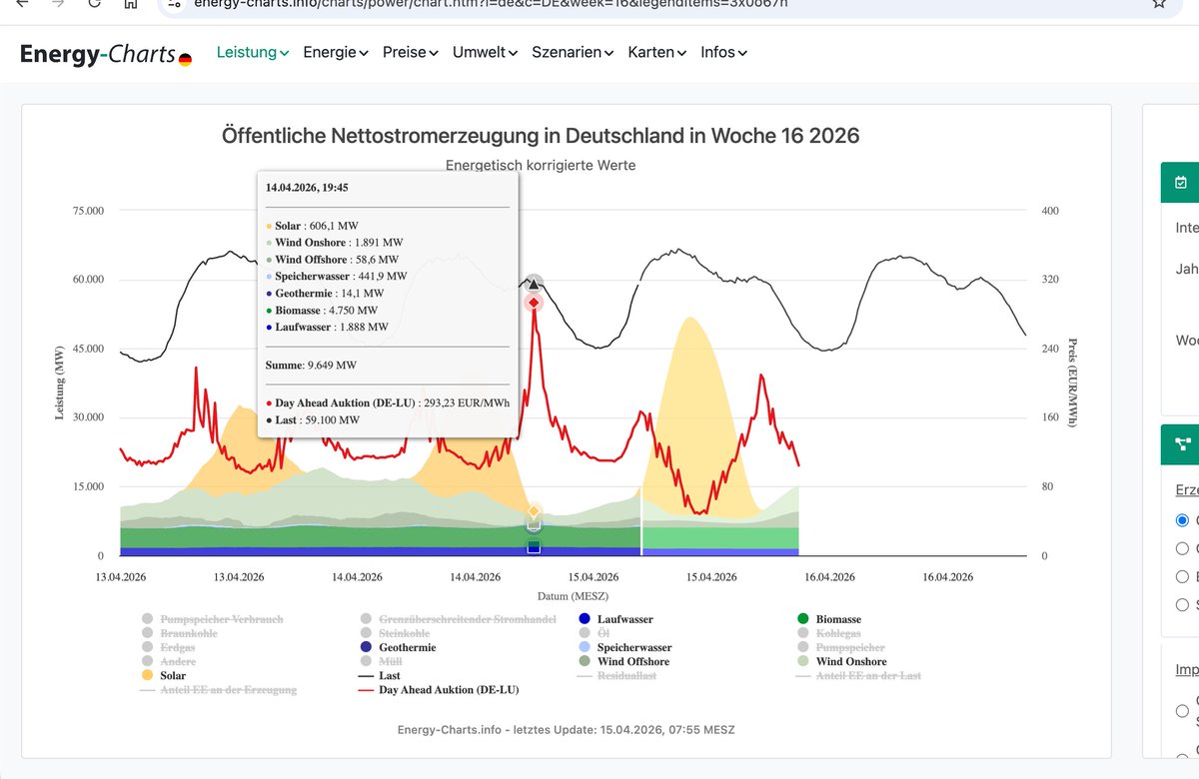Select the first radio button under Erzeugung
The width and height of the screenshot is (1199, 779).
1181,520
